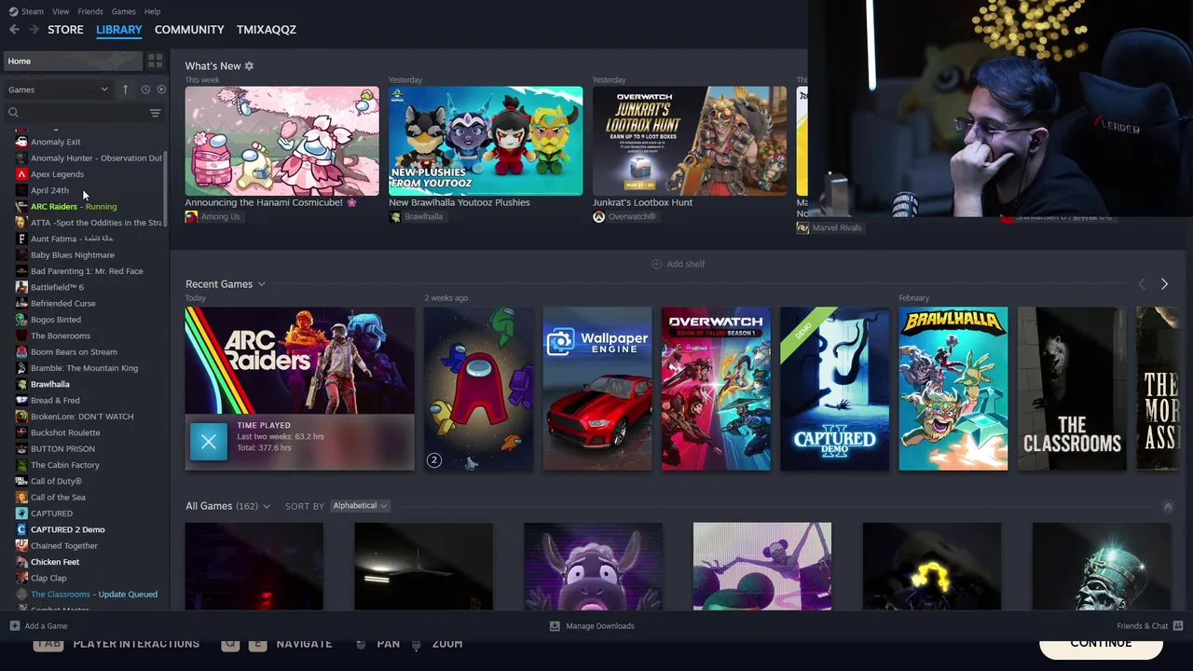Show previous Recent Games with left arrow
This screenshot has height=671, width=1193.
click(x=1142, y=284)
